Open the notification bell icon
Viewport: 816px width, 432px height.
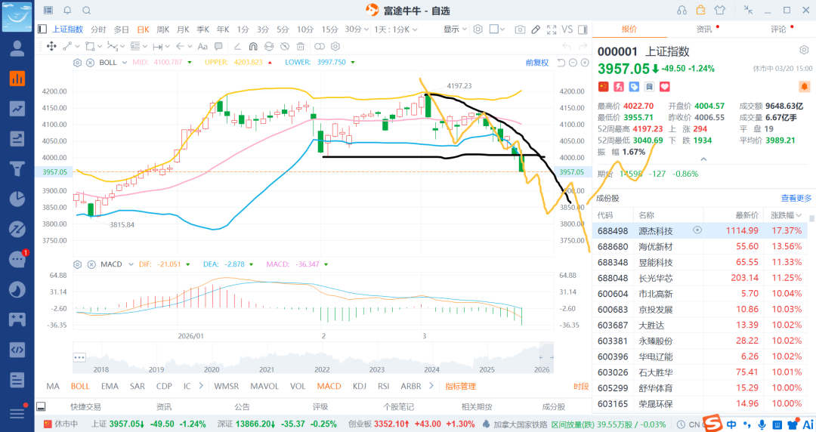tap(68, 11)
